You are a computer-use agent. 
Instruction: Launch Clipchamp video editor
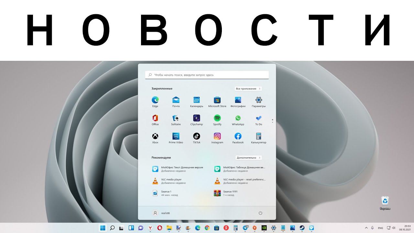[x=197, y=120]
